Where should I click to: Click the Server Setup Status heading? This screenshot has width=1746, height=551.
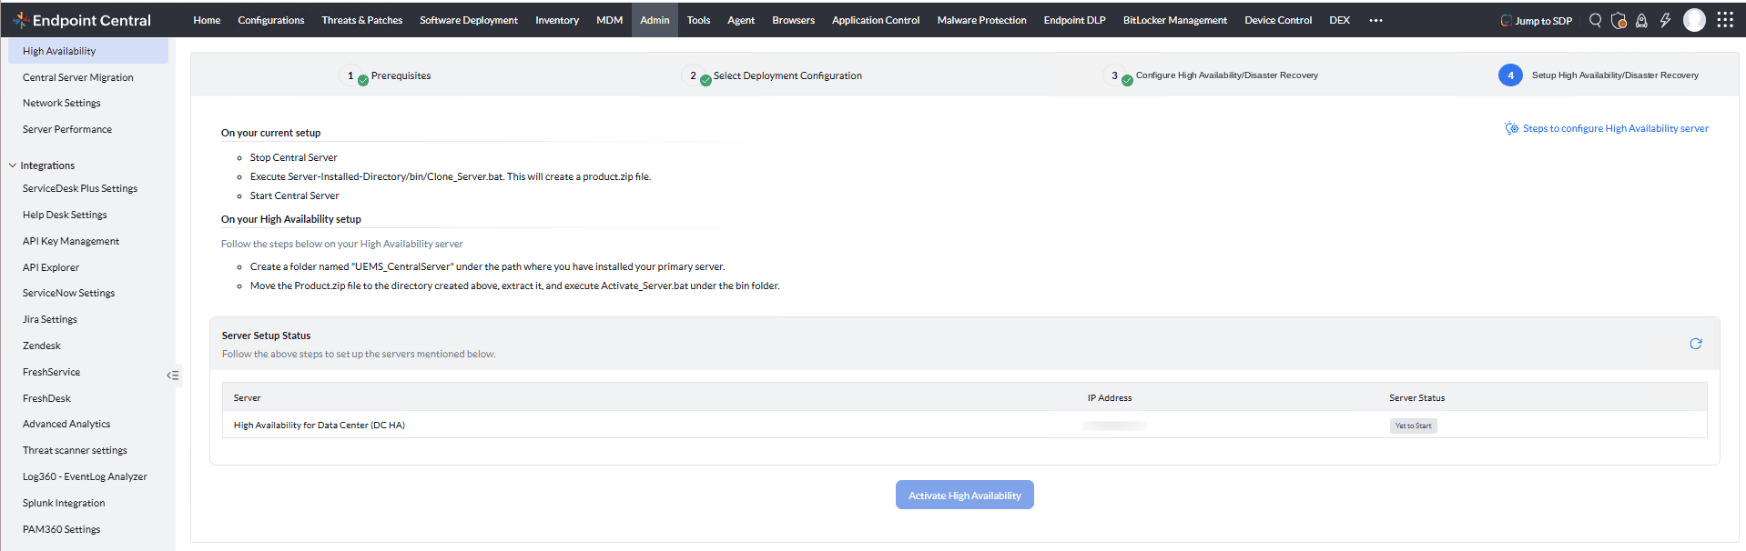(x=266, y=336)
